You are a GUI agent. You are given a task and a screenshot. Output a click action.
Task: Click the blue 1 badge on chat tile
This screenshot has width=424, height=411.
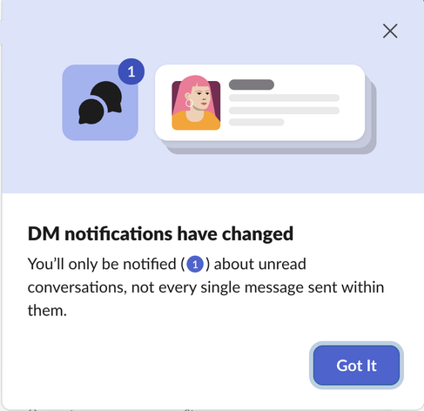click(131, 71)
